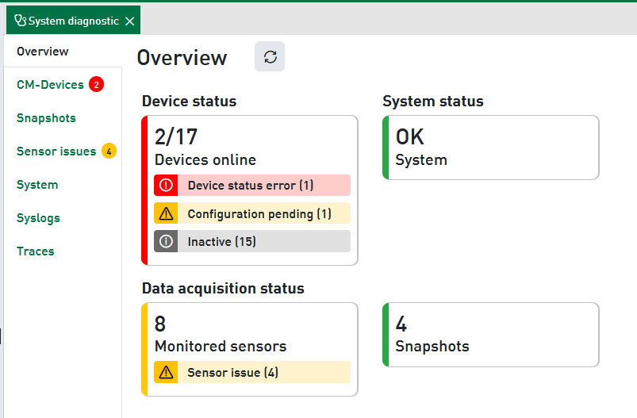Click the warning triangle next to Sensor issue
This screenshot has width=637, height=418.
click(x=166, y=372)
